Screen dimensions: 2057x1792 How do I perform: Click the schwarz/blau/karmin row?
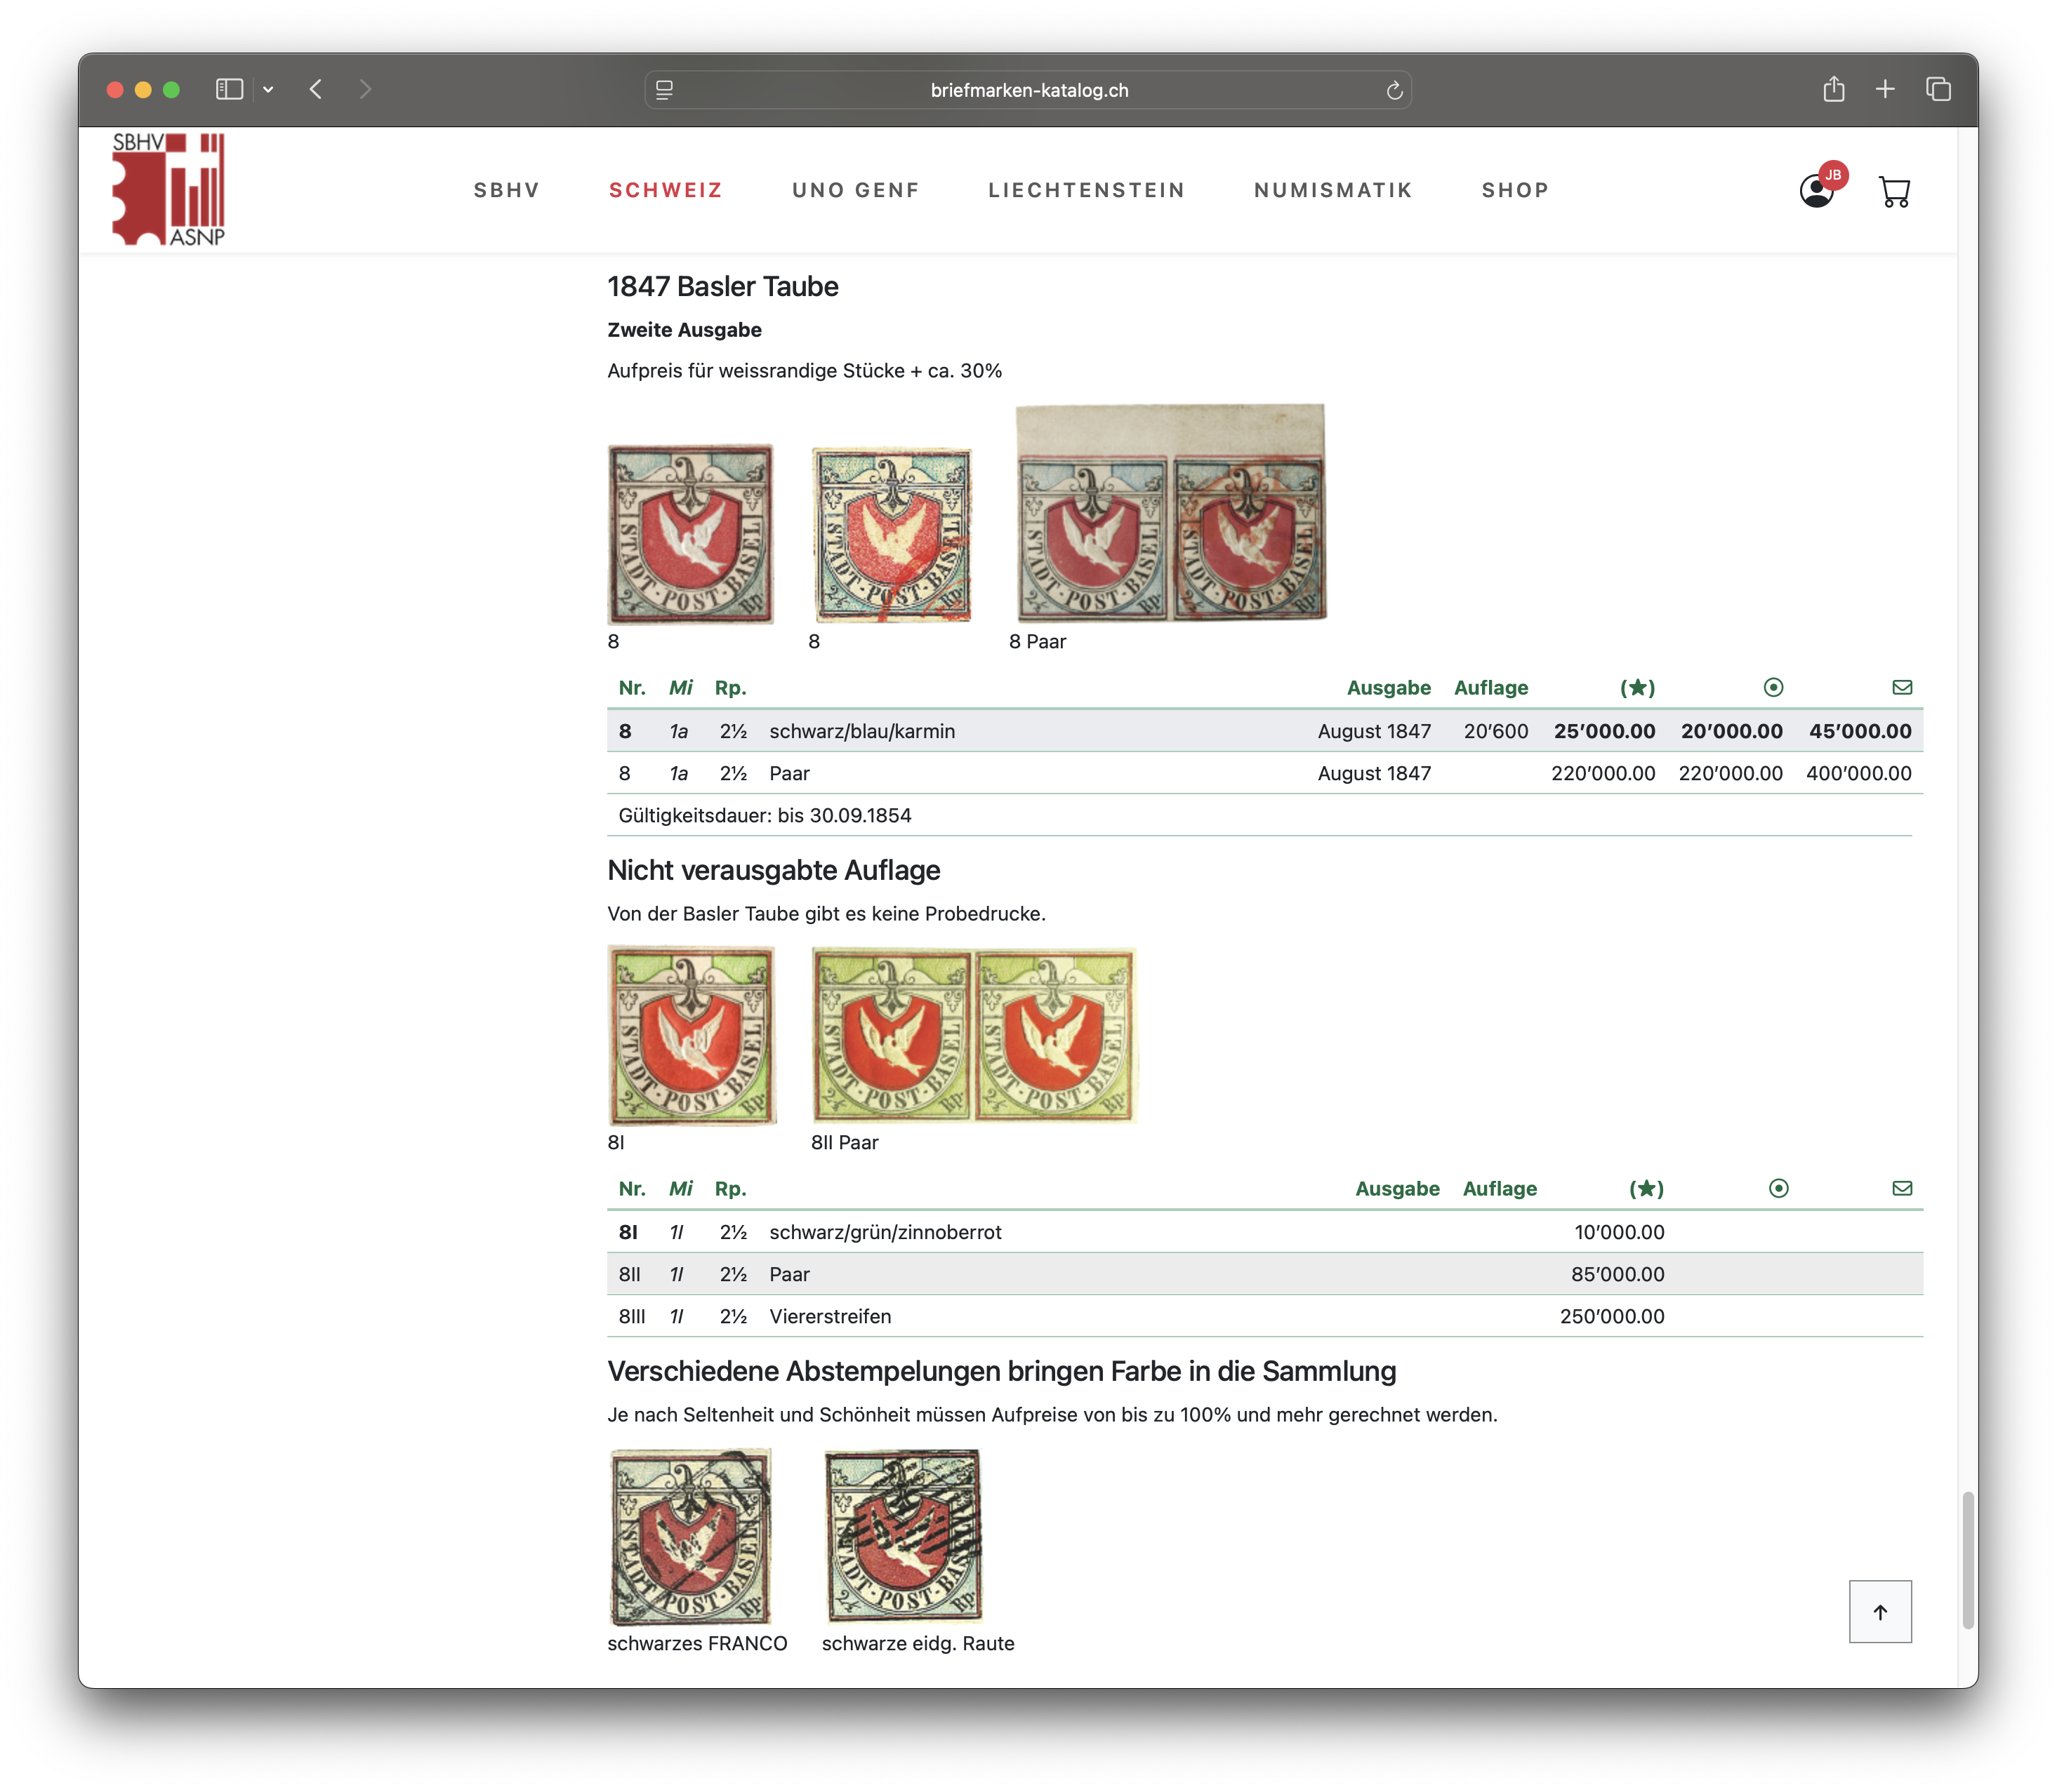(1264, 731)
